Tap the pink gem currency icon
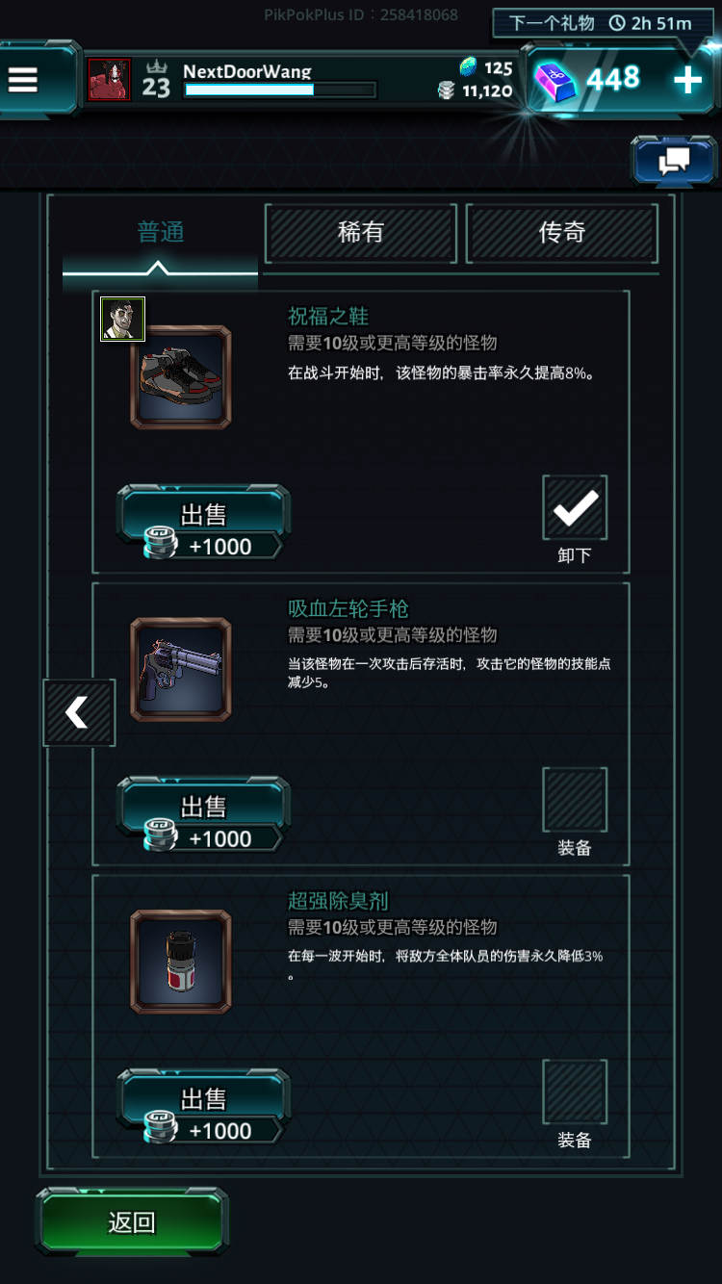Image resolution: width=722 pixels, height=1284 pixels. coord(555,81)
